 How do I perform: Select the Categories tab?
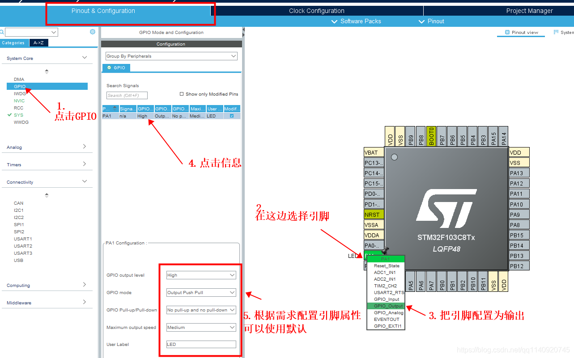(15, 43)
